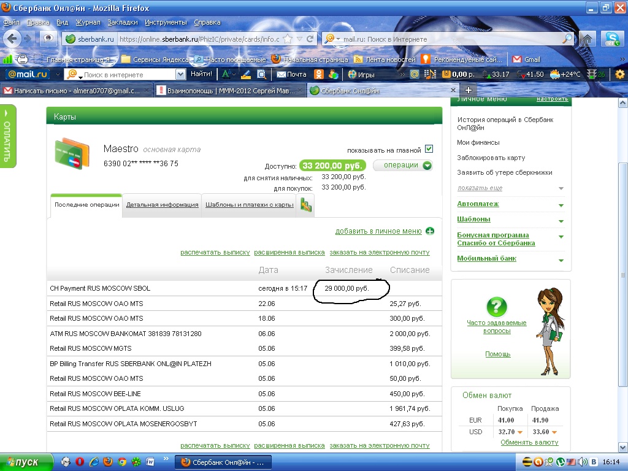Image resolution: width=628 pixels, height=471 pixels.
Task: Bookmark this page with the star icon
Action: click(x=288, y=39)
